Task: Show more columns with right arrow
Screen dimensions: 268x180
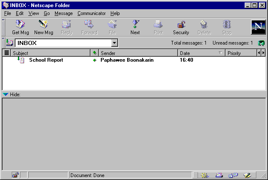Action: click(263, 53)
